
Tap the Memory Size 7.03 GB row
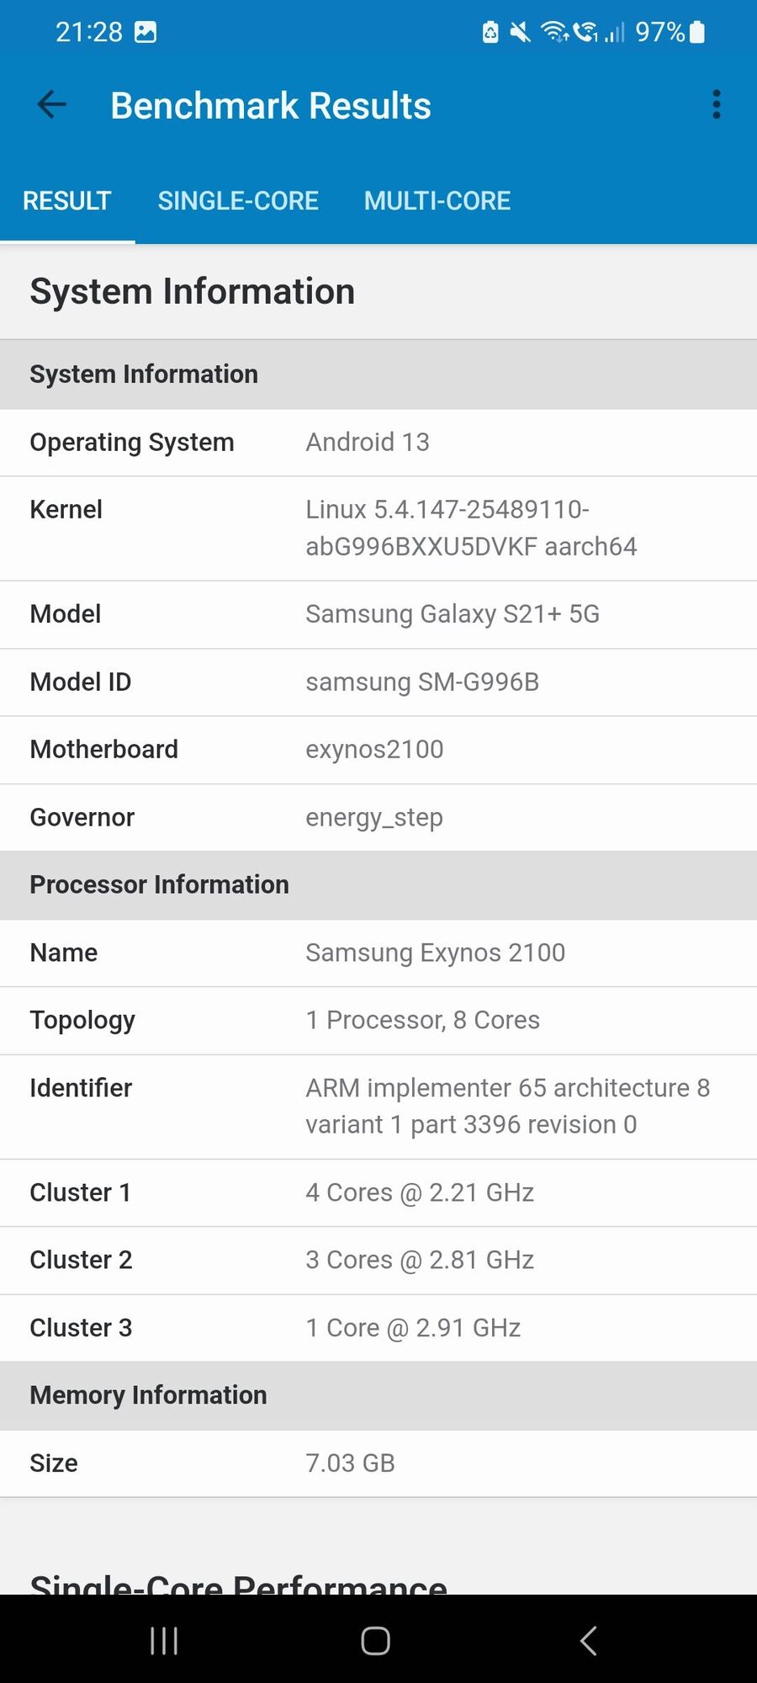pos(378,1463)
